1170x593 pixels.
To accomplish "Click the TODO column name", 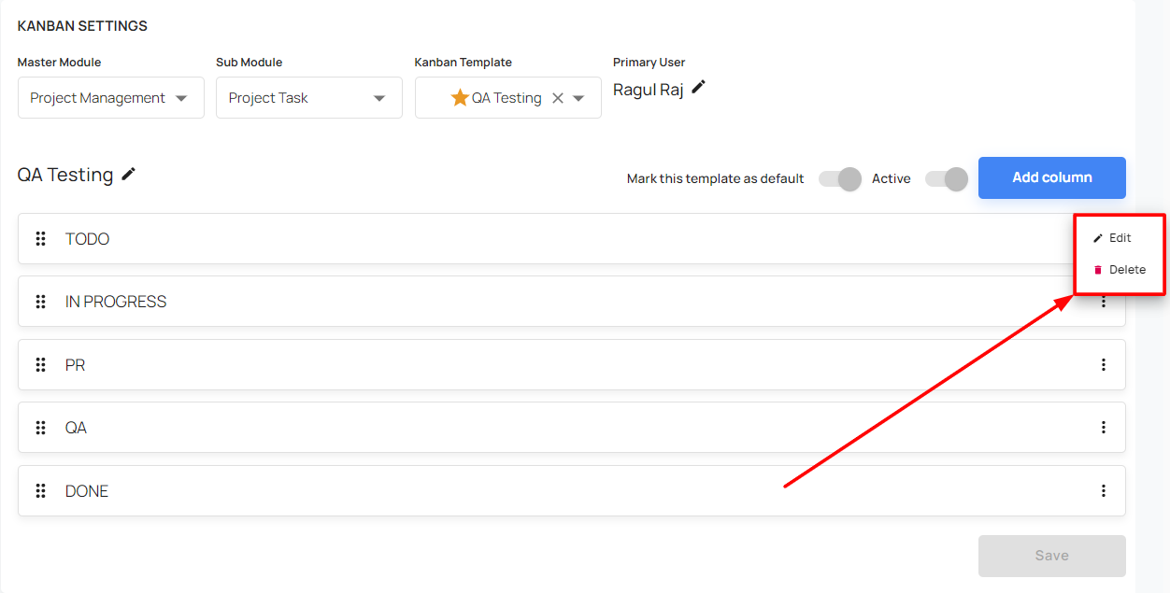I will 87,239.
